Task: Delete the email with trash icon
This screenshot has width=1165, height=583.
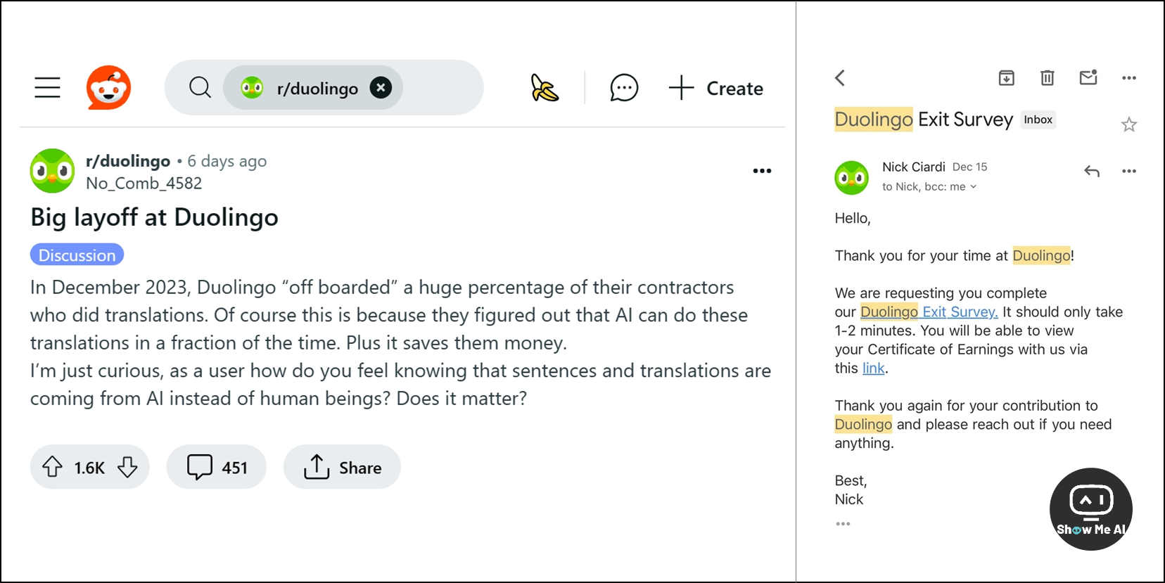Action: pyautogui.click(x=1048, y=78)
